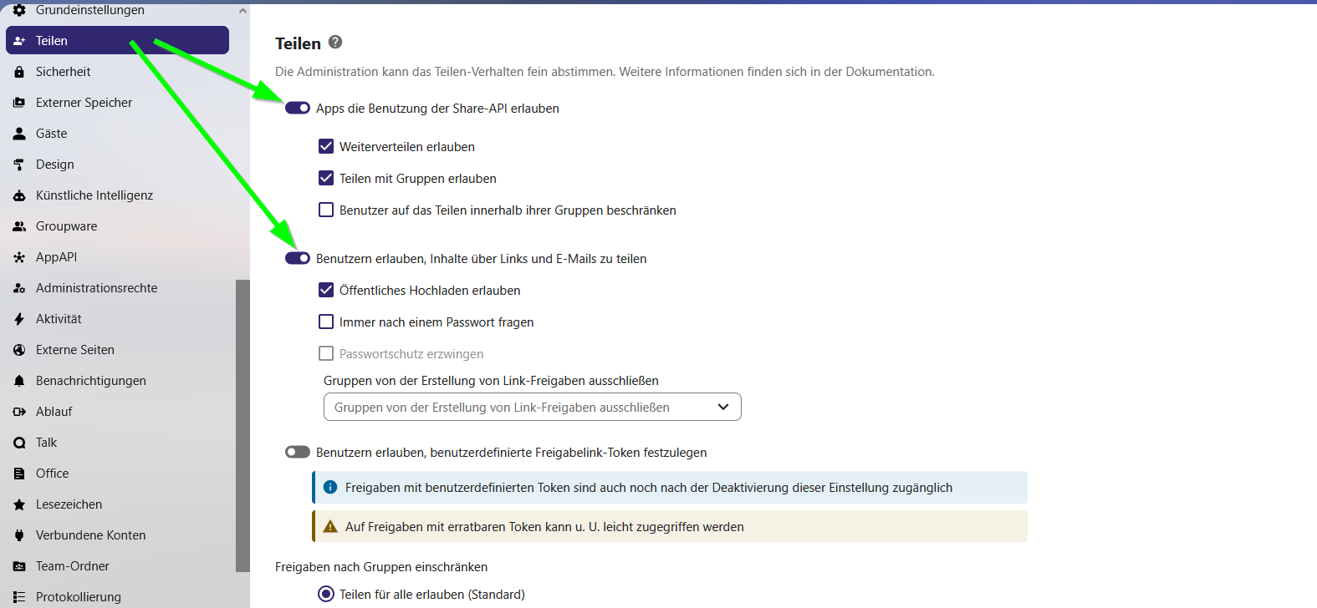The height and width of the screenshot is (608, 1317).
Task: Toggle Share-API usage for apps switch
Action: point(298,108)
